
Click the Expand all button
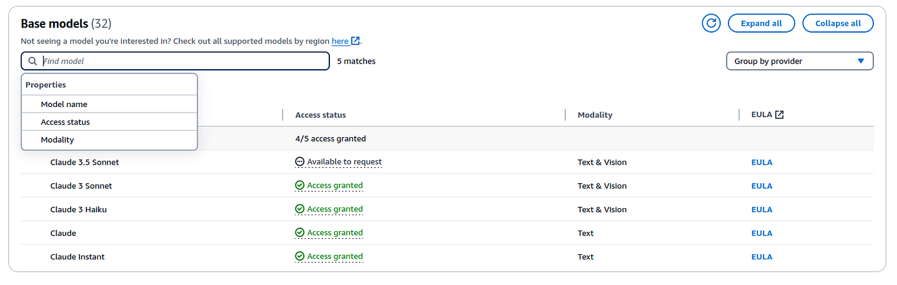[761, 23]
